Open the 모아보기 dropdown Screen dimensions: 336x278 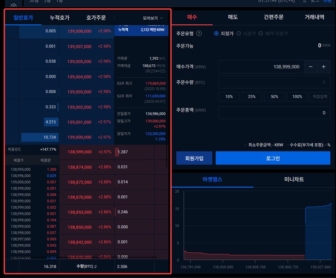(x=153, y=18)
